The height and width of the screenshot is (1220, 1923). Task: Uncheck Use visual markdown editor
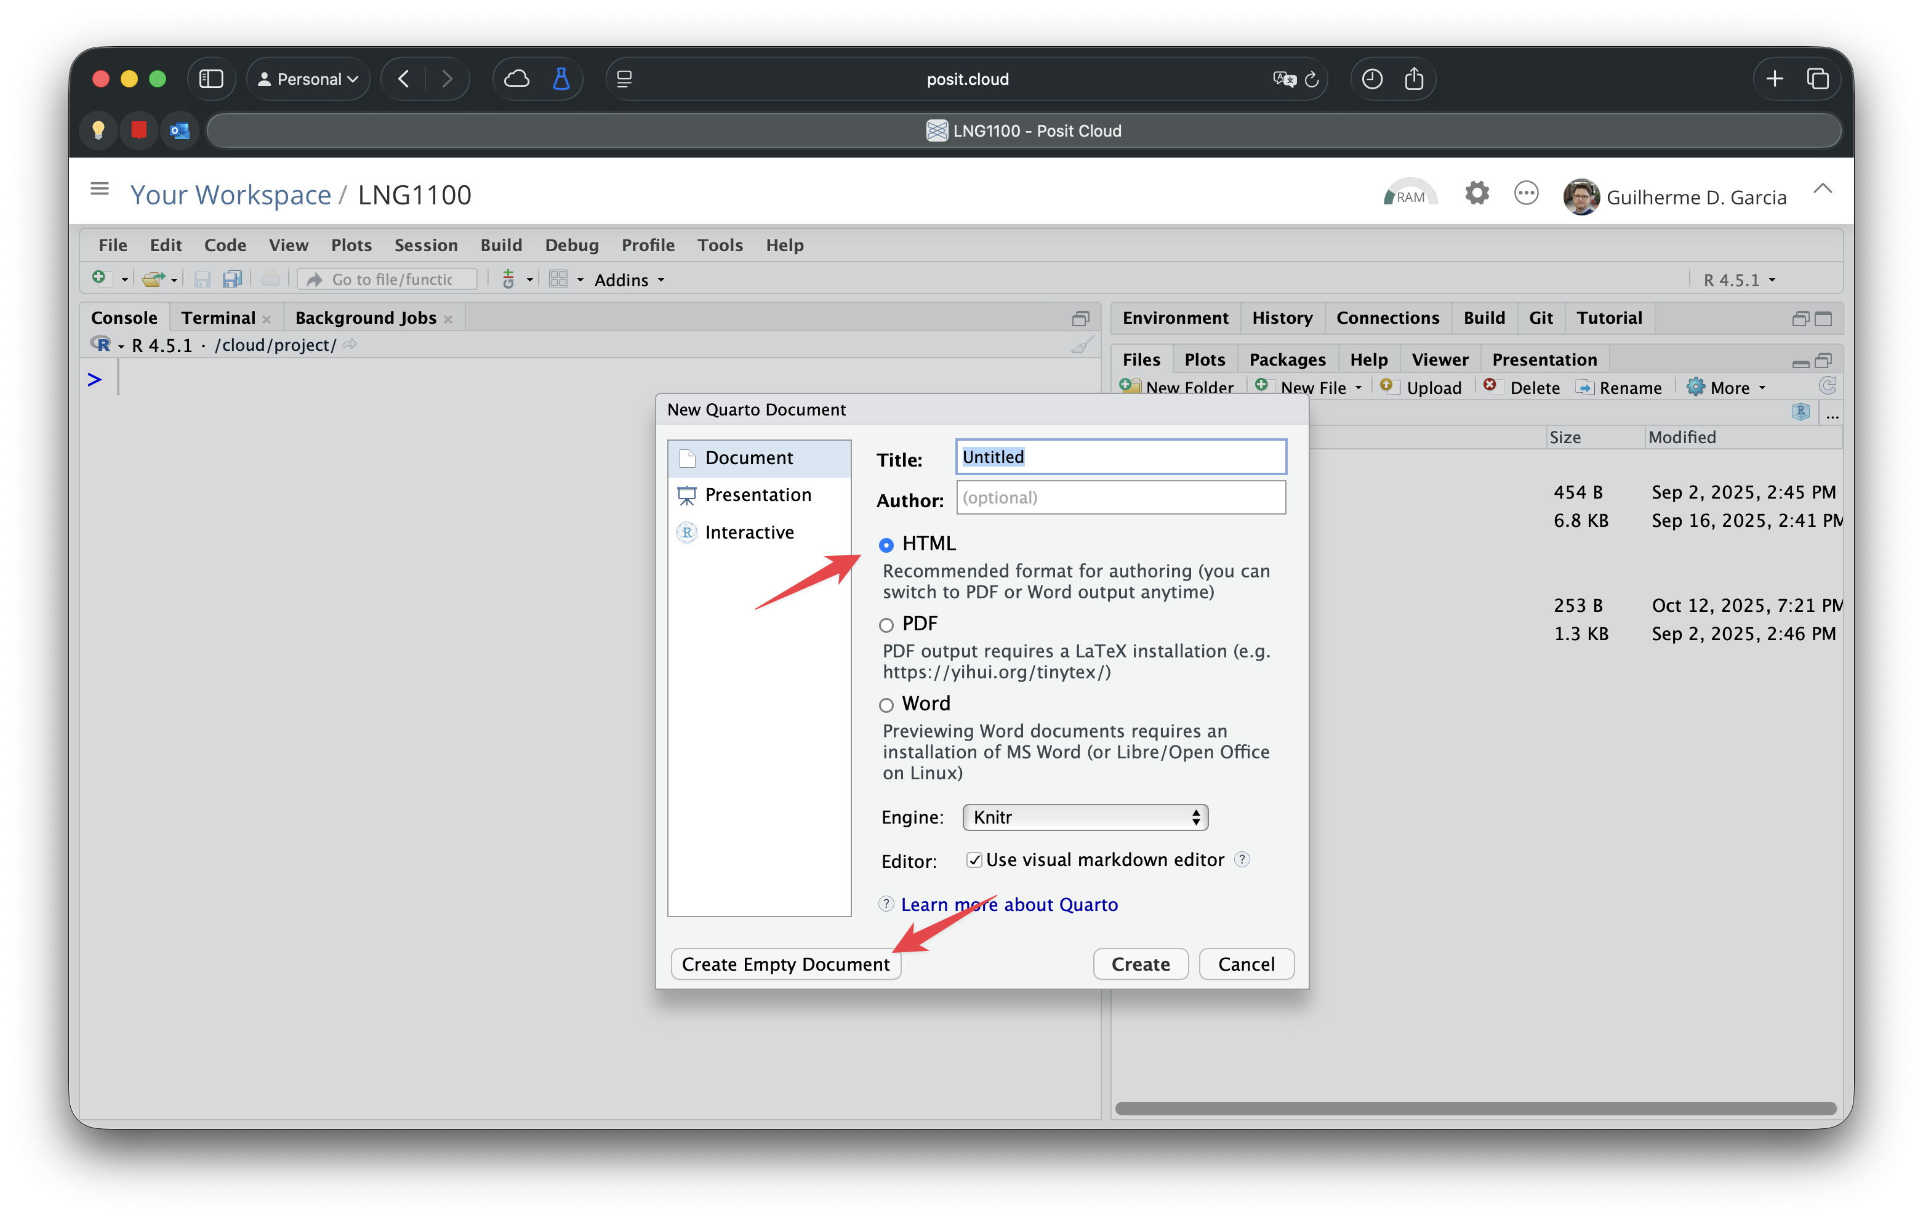pyautogui.click(x=973, y=860)
